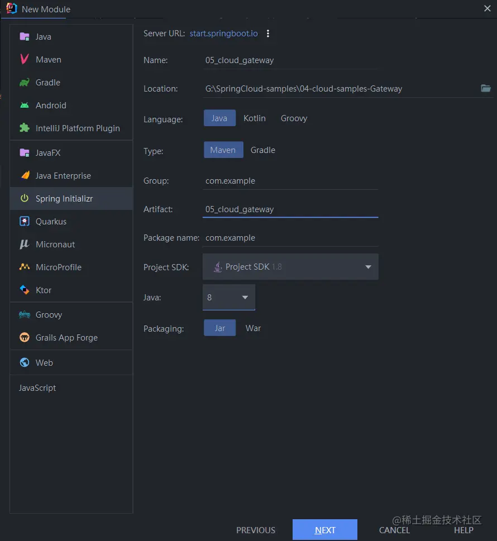Open Server URL options kebab menu
This screenshot has height=541, width=497.
coord(268,33)
